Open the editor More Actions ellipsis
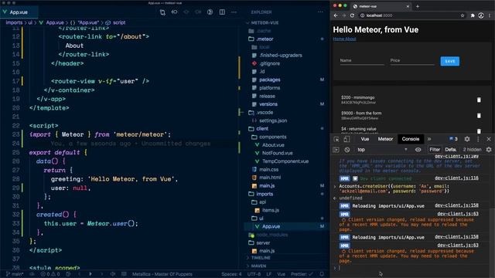 (234, 12)
